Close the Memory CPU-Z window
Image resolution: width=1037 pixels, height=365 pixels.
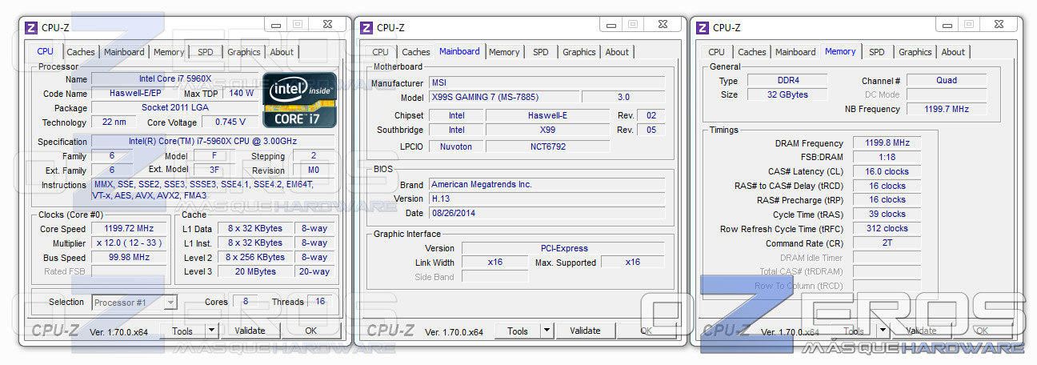[x=999, y=25]
